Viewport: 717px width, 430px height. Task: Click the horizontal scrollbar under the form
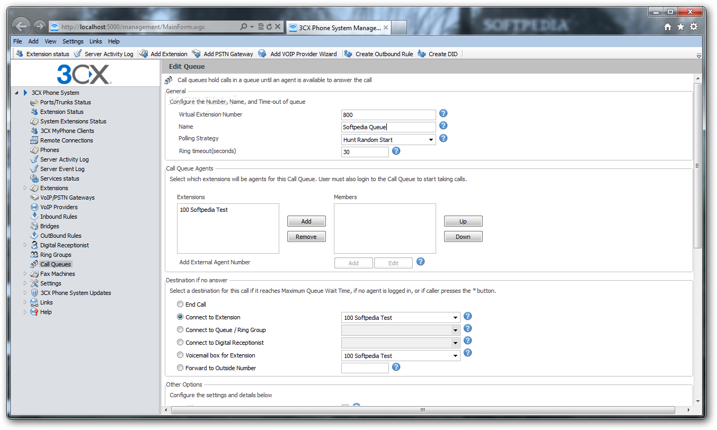click(x=423, y=410)
